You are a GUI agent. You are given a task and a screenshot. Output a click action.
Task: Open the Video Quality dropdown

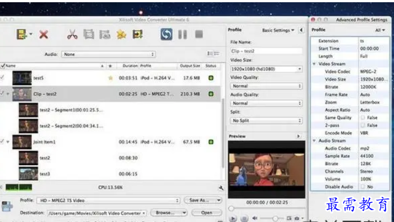pos(266,86)
